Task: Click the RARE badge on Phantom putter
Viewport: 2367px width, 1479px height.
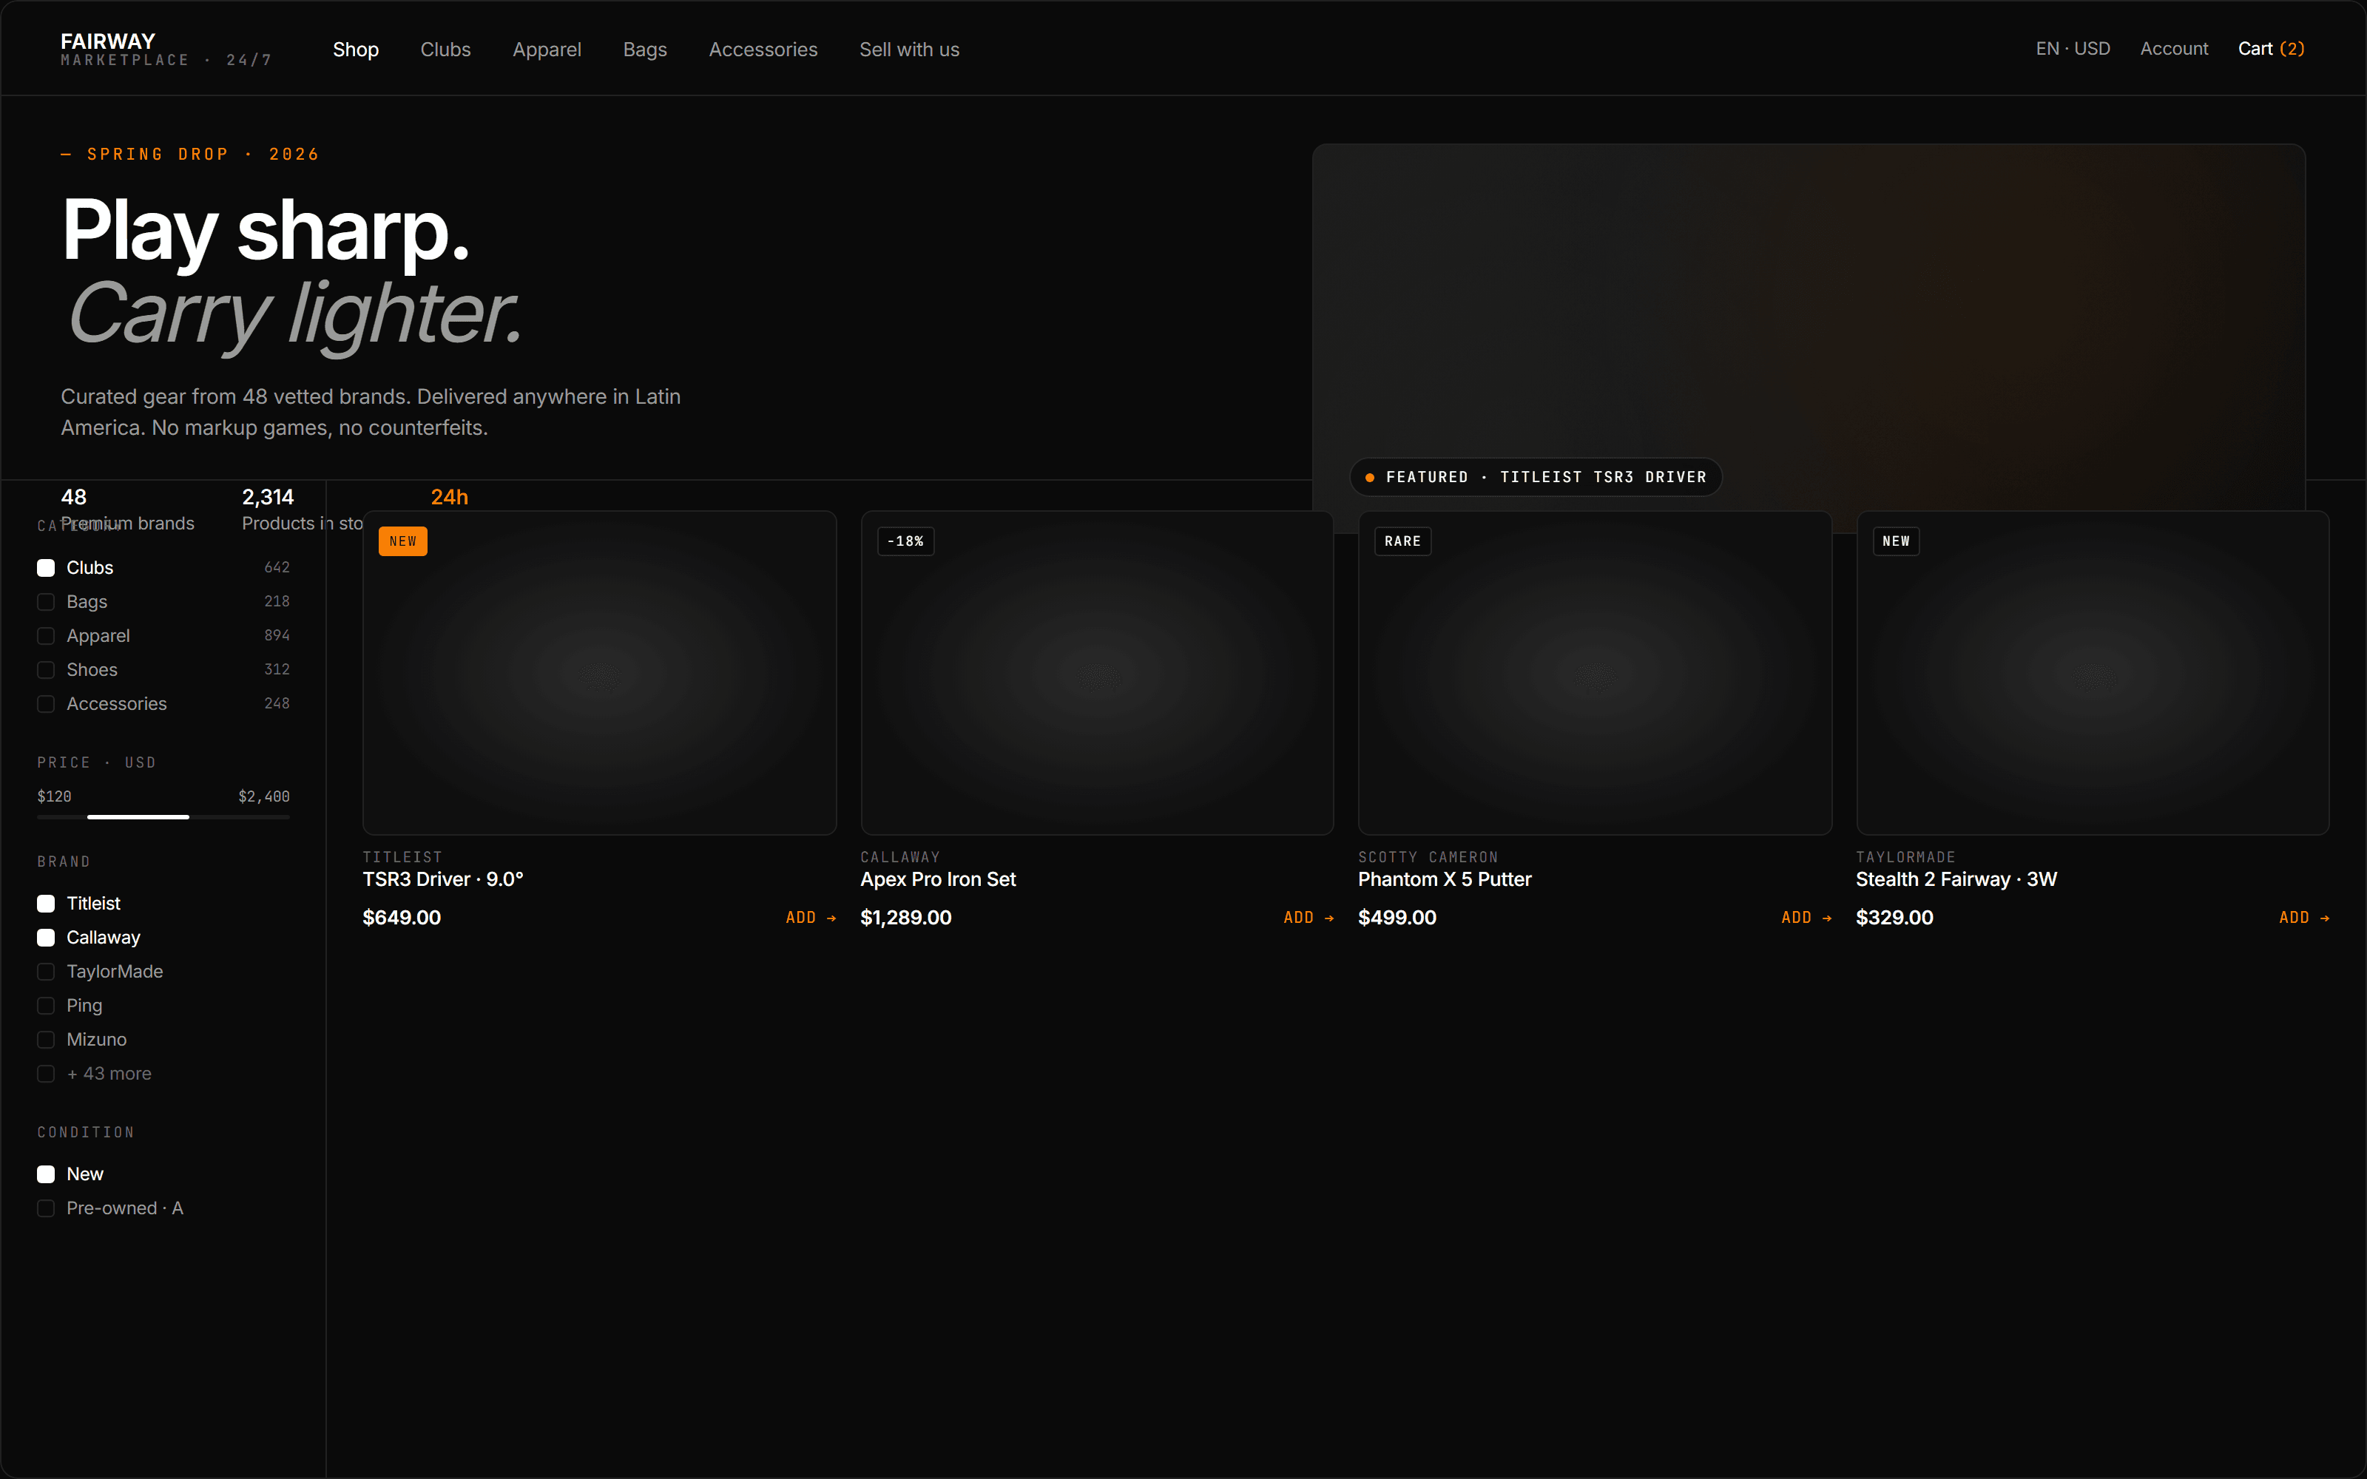Action: 1402,541
